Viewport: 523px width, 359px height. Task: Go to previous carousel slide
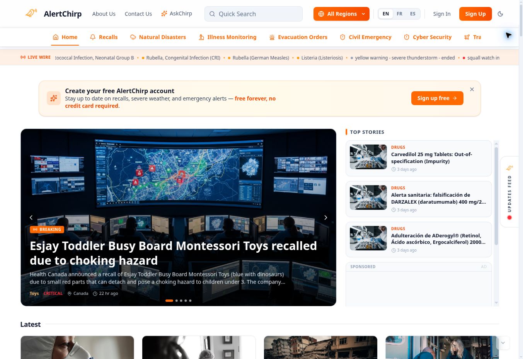(x=31, y=218)
